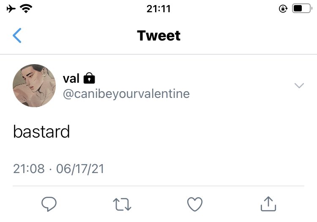Tap the 21:08 tweet timestamp

pos(29,168)
